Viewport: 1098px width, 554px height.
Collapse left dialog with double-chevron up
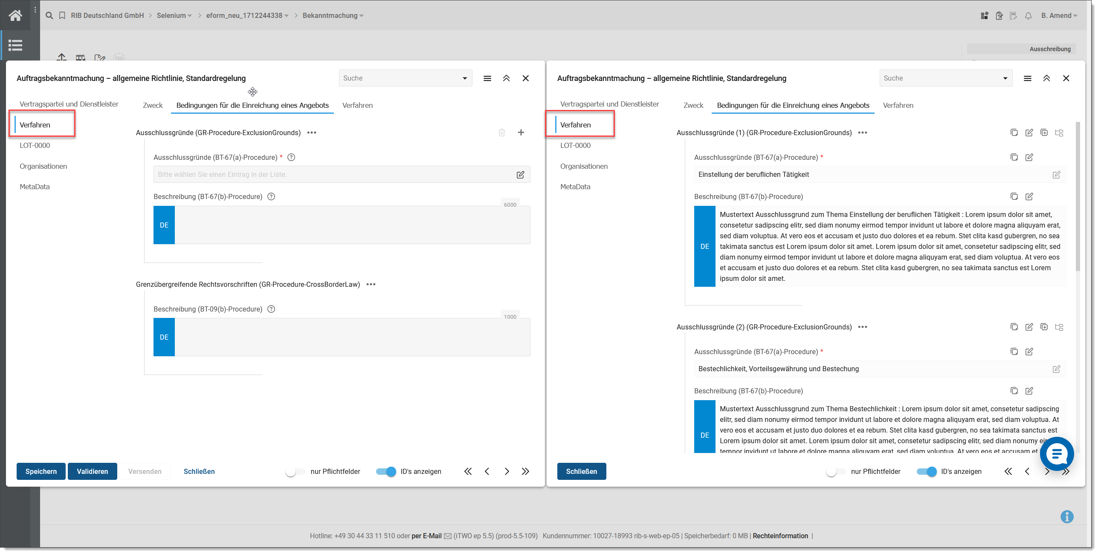click(x=506, y=78)
